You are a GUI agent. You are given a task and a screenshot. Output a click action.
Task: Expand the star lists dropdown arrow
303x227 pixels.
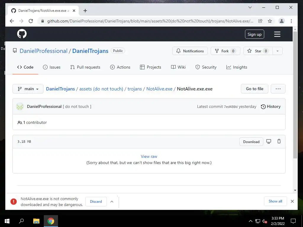pyautogui.click(x=278, y=51)
